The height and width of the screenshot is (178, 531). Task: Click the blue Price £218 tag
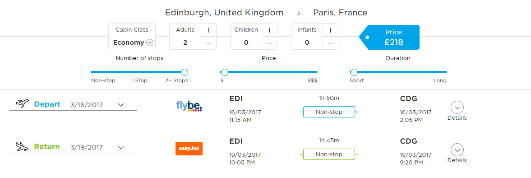pos(389,37)
